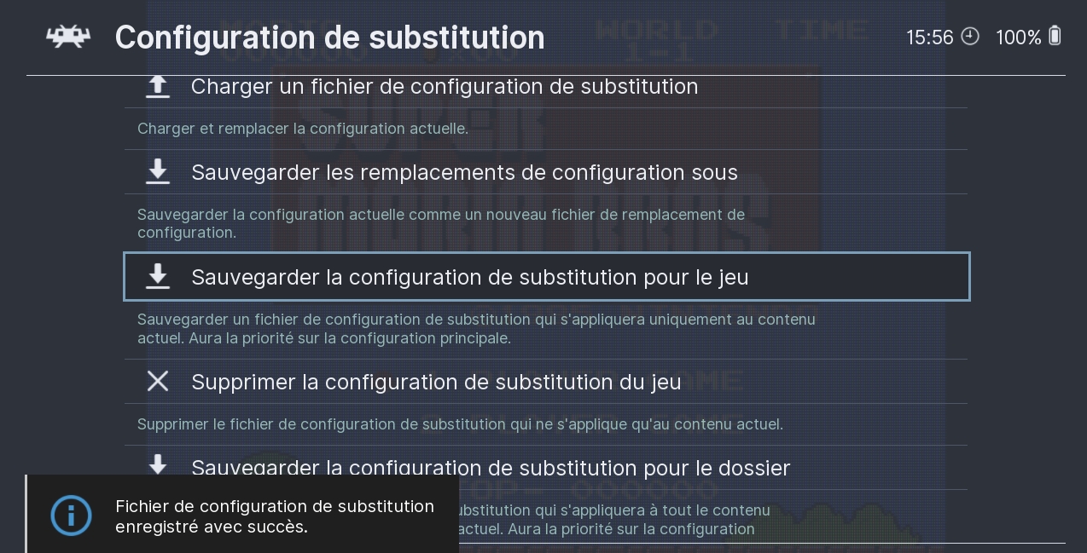Viewport: 1087px width, 553px height.
Task: Pick 'Sauvegarder la configuration de substitution pour le dossier'
Action: point(491,468)
